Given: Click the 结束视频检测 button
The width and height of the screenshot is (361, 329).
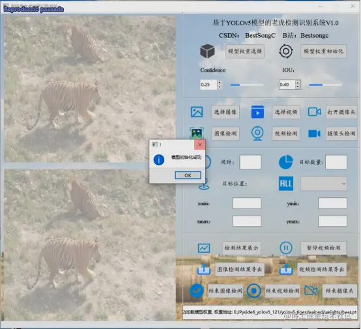Looking at the screenshot, I should tap(282, 291).
